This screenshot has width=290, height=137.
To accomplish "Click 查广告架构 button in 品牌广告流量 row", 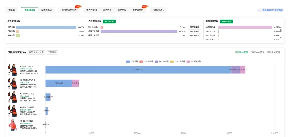I will tap(195, 31).
